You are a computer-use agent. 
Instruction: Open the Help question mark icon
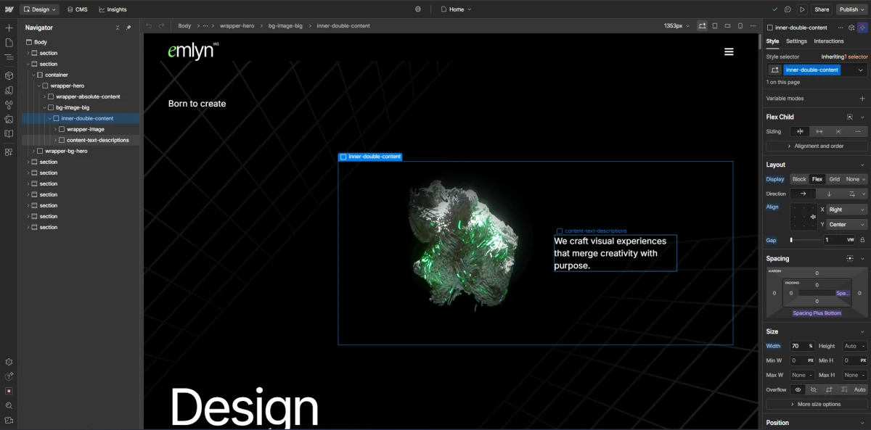9,376
